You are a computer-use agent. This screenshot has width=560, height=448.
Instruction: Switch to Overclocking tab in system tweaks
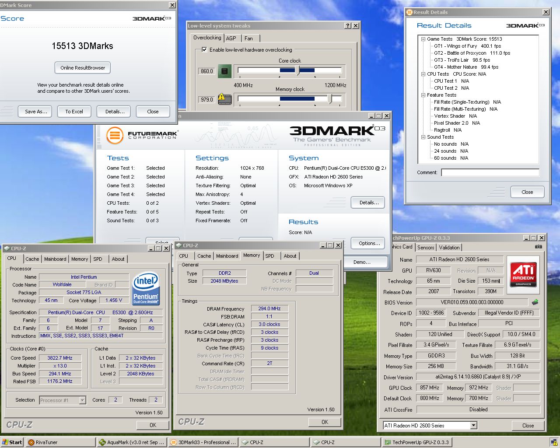tap(207, 38)
